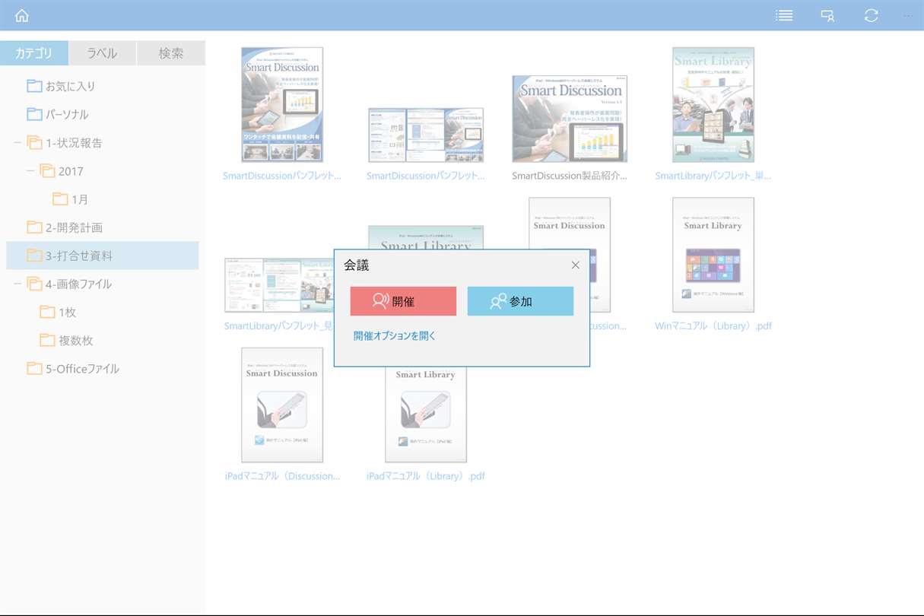The height and width of the screenshot is (616, 924).
Task: Open the お気に入り folder
Action: pyautogui.click(x=70, y=86)
